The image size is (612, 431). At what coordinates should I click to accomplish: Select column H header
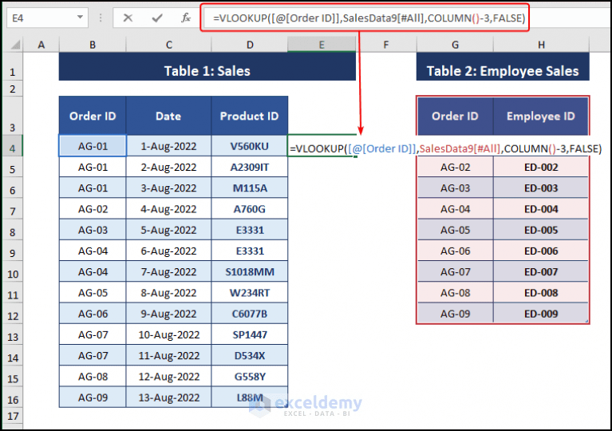[541, 45]
